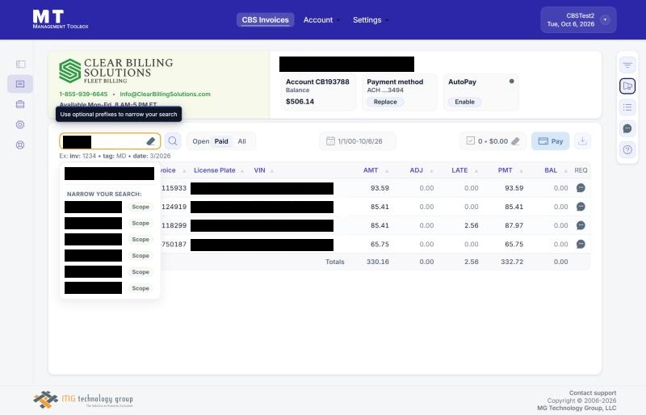Image resolution: width=646 pixels, height=415 pixels.
Task: Click the download export icon
Action: tap(582, 141)
